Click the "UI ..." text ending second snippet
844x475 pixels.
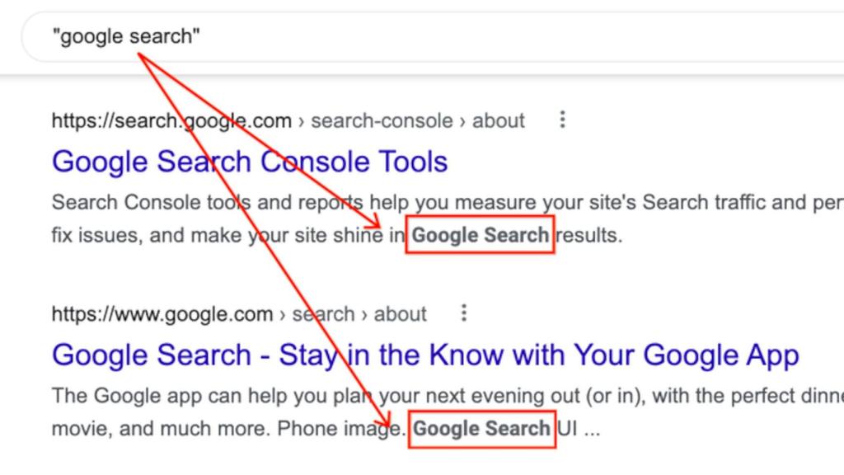[579, 429]
